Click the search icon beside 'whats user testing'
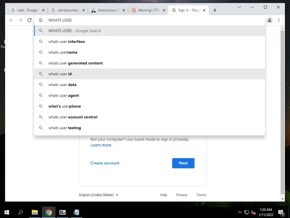The width and height of the screenshot is (290, 218). pos(41,128)
